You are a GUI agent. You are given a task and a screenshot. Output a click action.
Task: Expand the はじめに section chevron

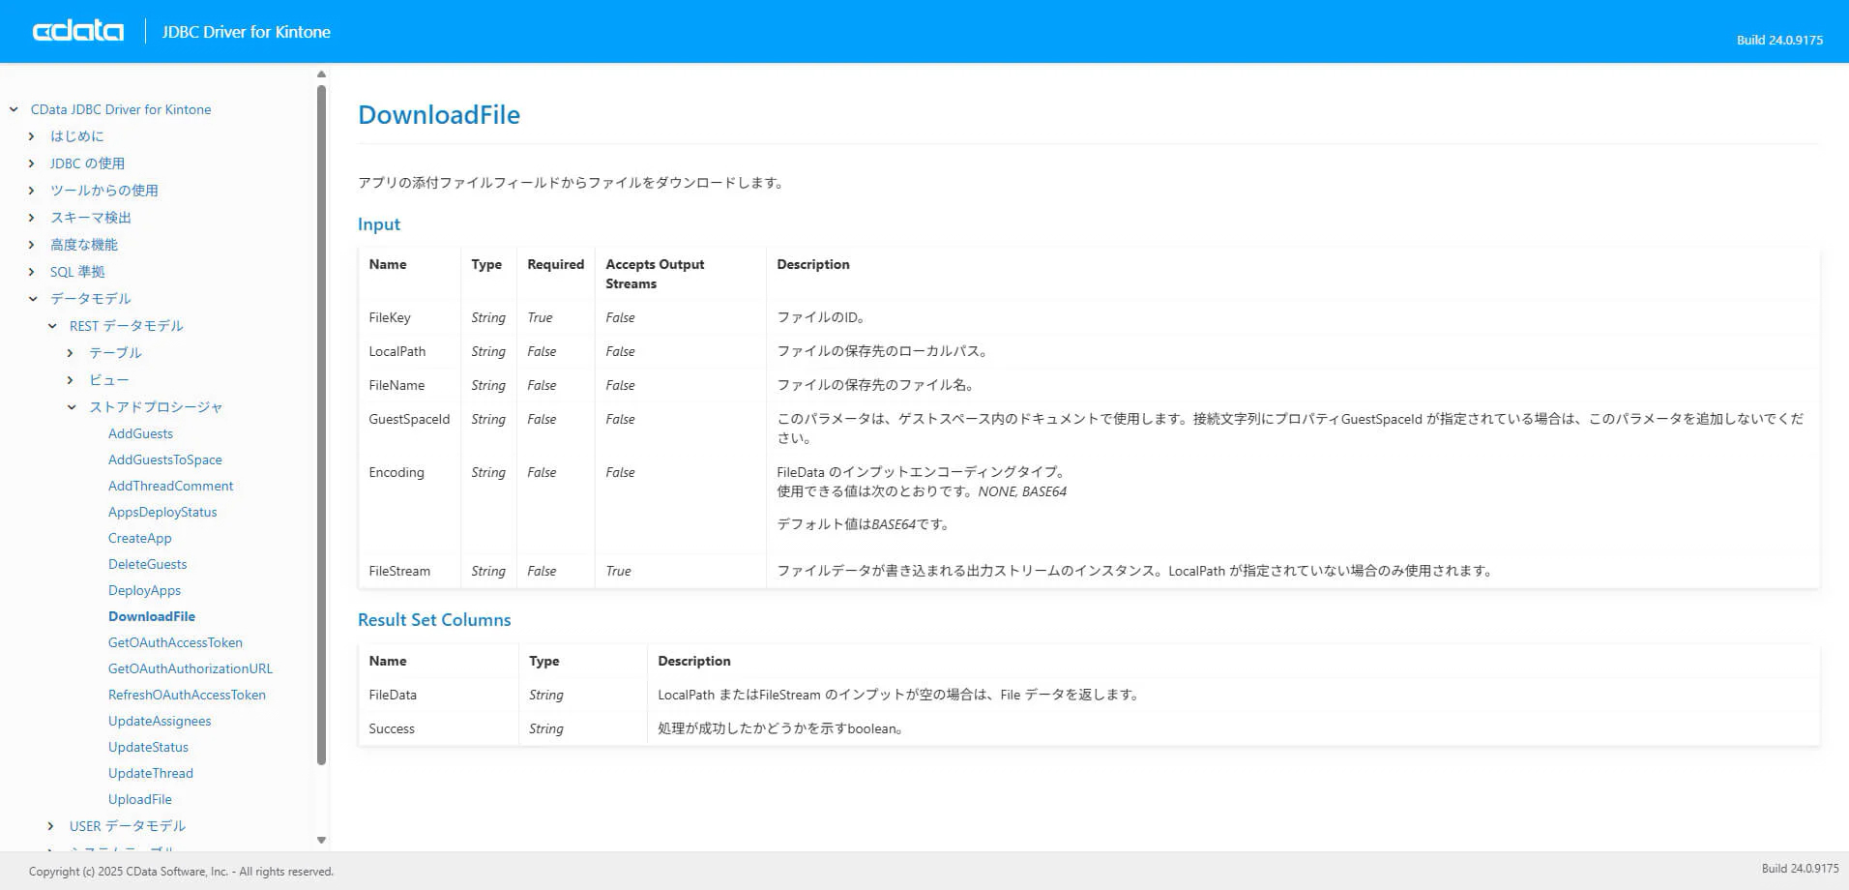click(32, 136)
